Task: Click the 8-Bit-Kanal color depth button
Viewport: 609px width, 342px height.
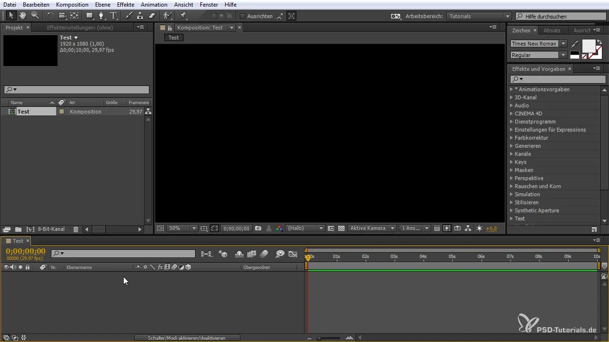Action: point(51,229)
